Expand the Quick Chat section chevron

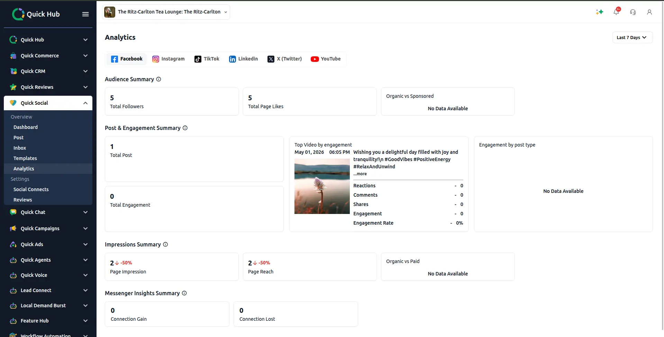pyautogui.click(x=85, y=212)
